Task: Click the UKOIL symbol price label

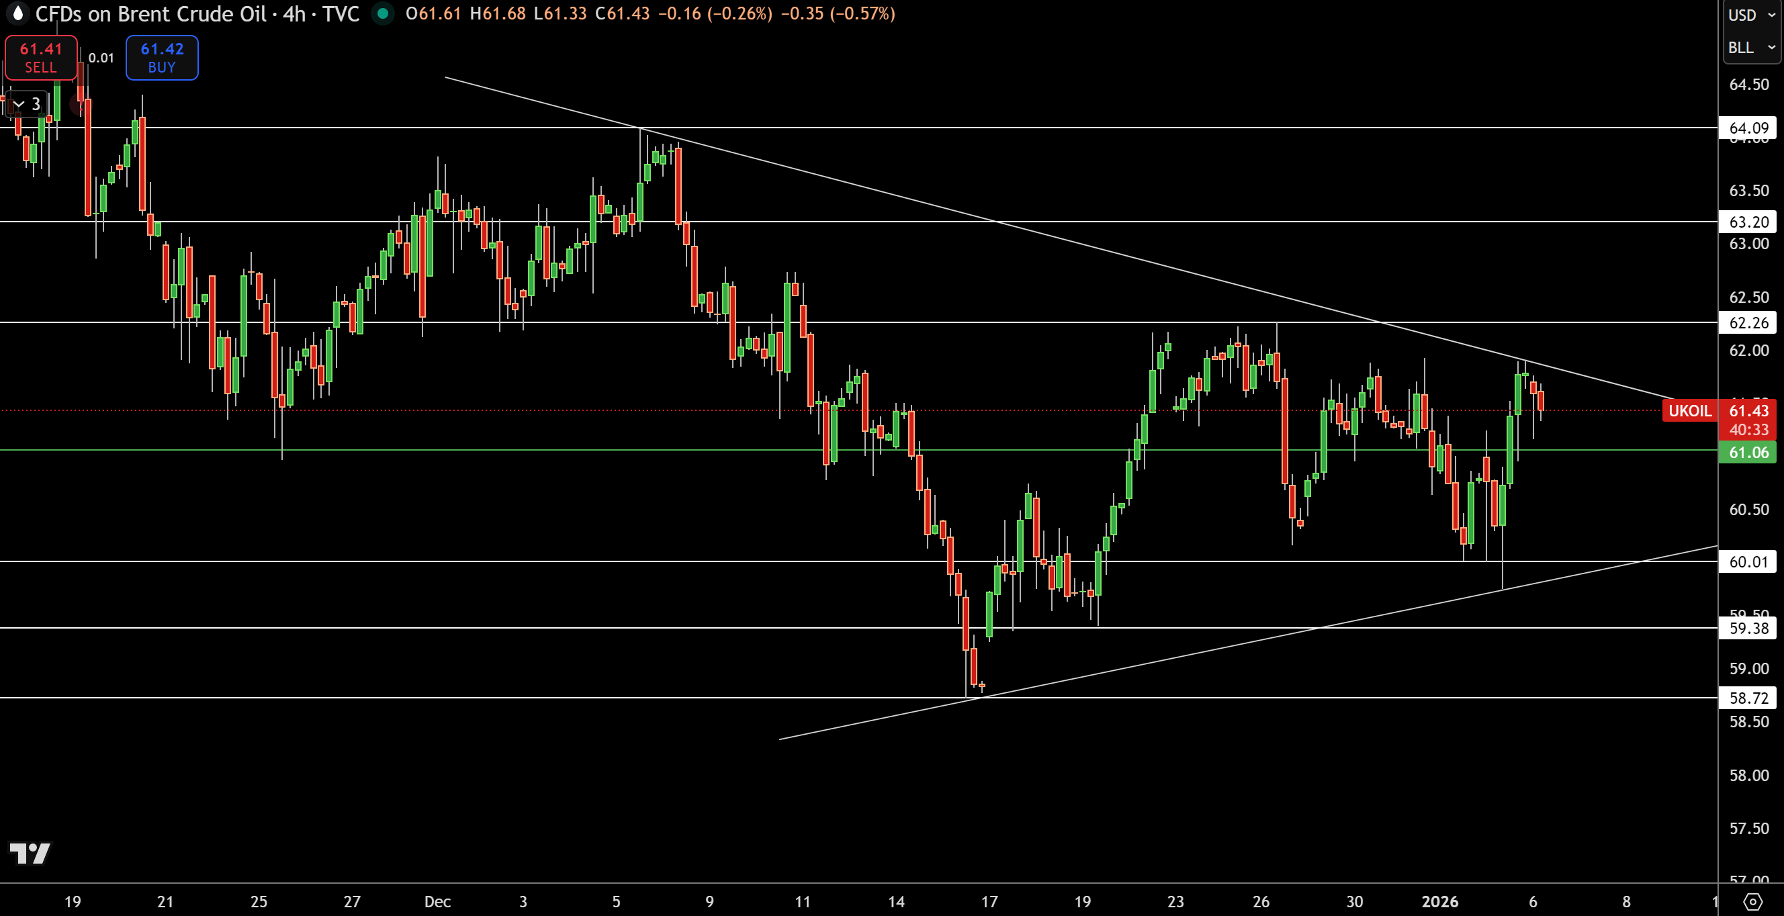Action: pos(1689,410)
